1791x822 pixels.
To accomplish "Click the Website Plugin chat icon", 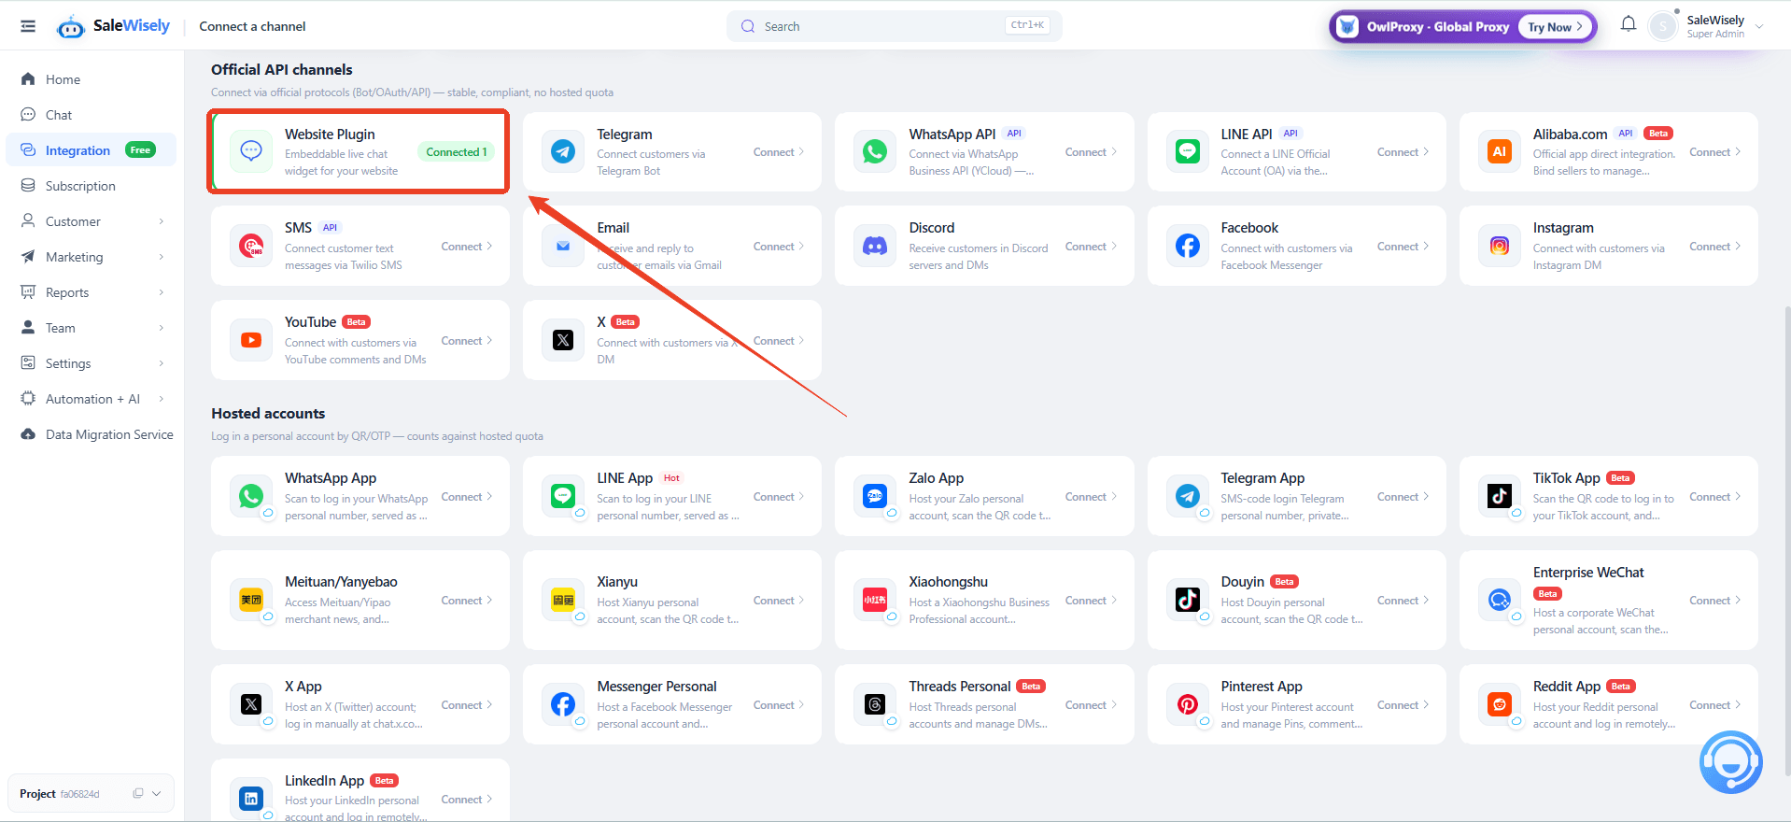I will coord(251,152).
